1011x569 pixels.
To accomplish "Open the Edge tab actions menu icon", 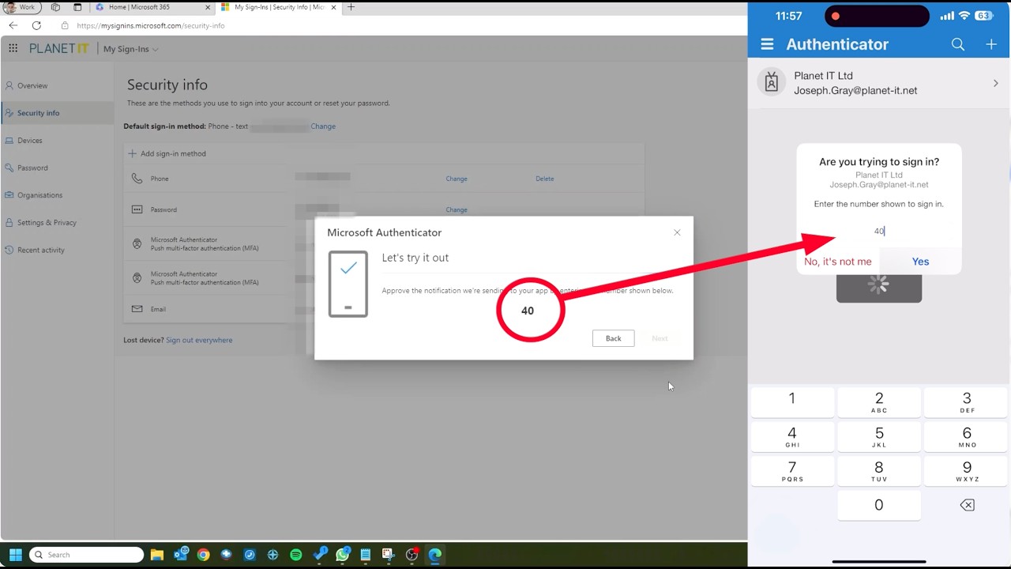I will [77, 7].
